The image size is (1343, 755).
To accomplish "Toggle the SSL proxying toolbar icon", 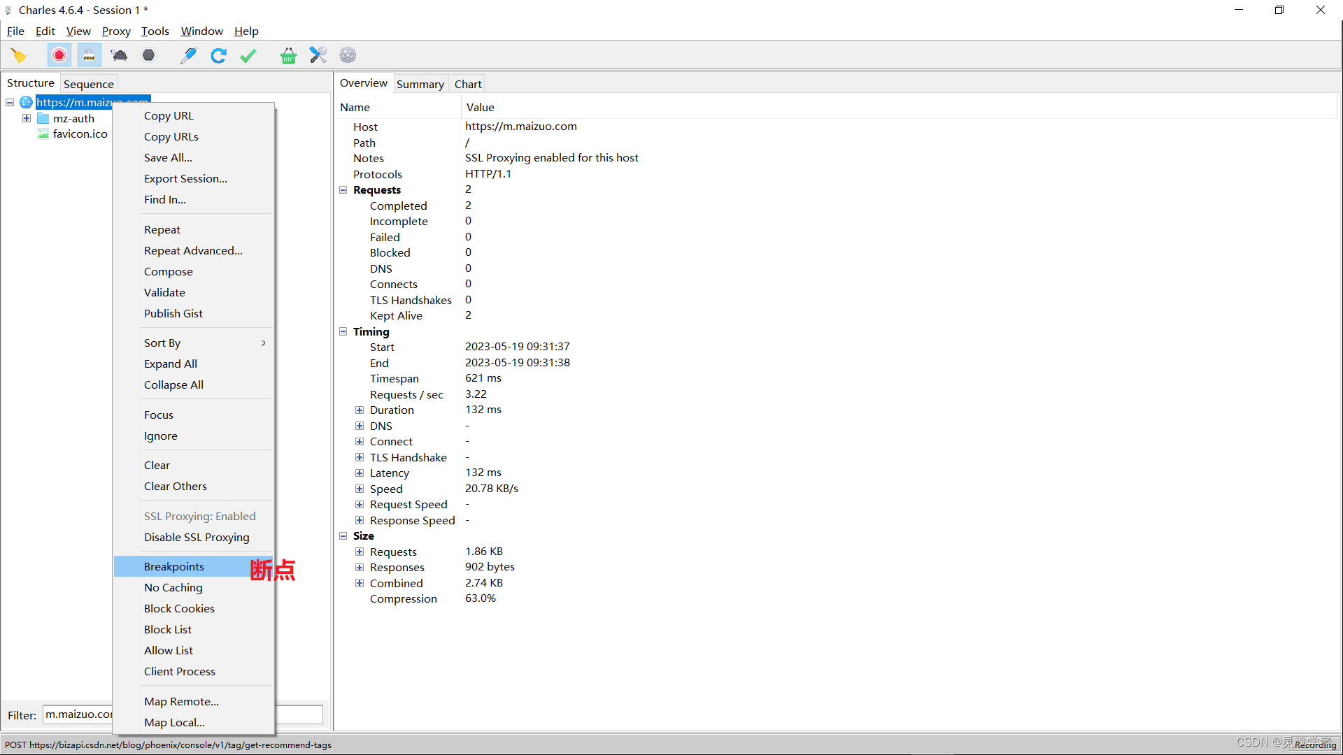I will pos(89,55).
